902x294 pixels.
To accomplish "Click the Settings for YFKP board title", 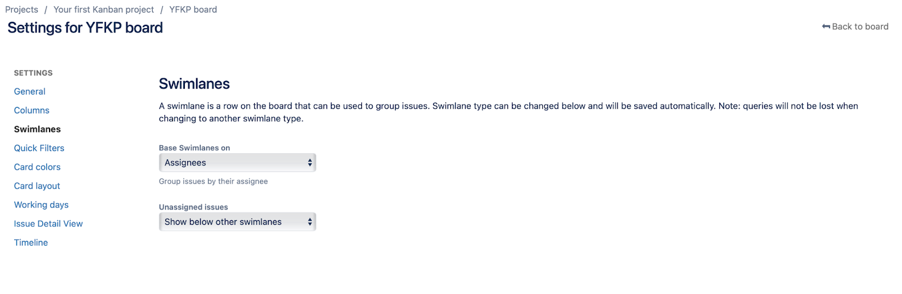I will (85, 28).
